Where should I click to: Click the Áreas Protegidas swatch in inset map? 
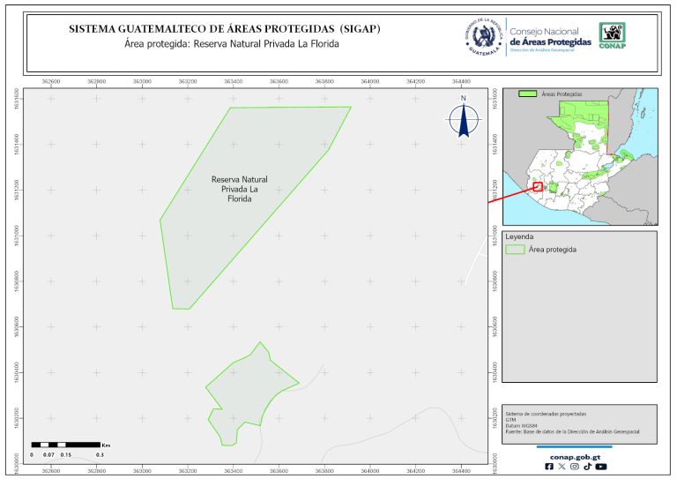[x=527, y=93]
